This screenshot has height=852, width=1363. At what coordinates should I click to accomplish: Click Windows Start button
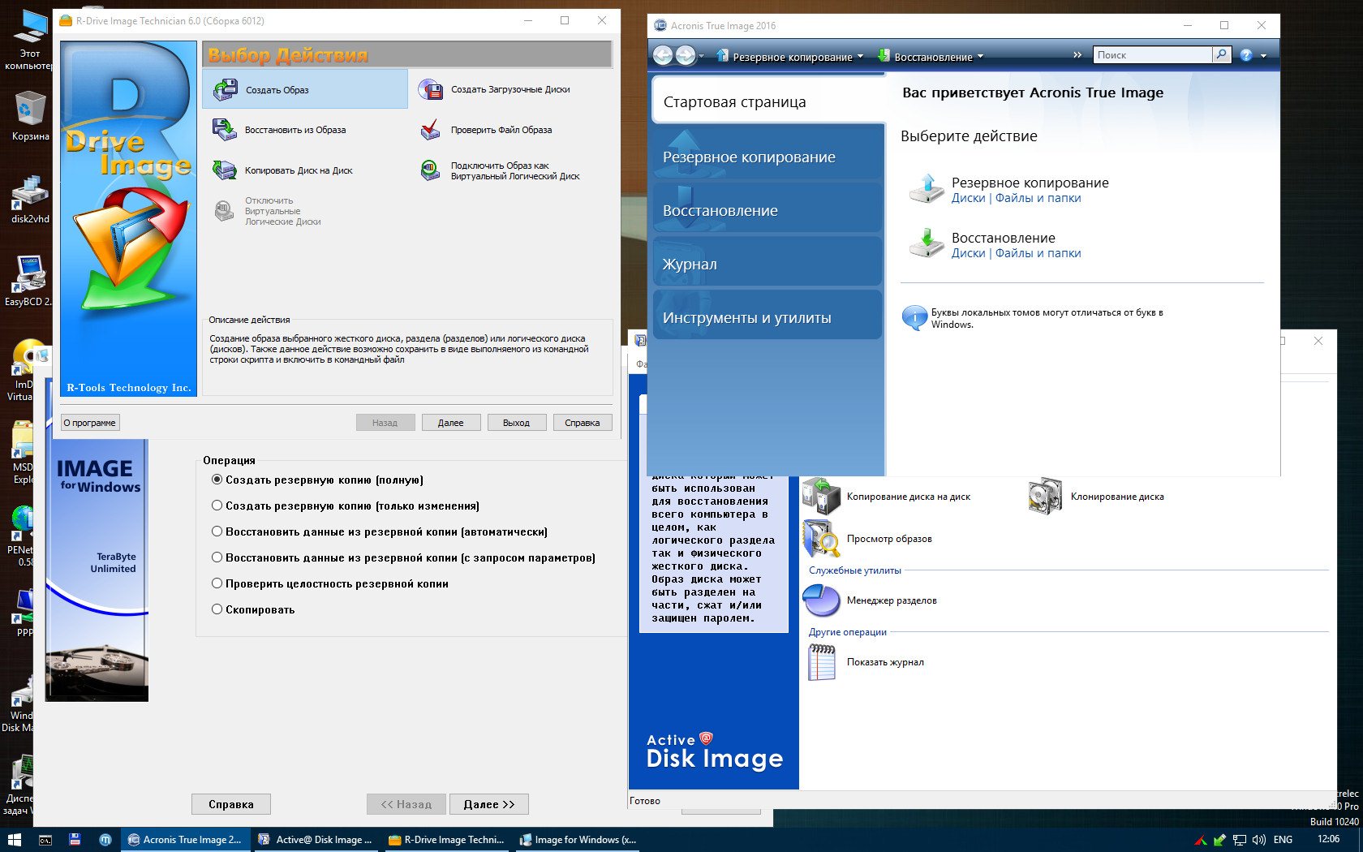(14, 840)
